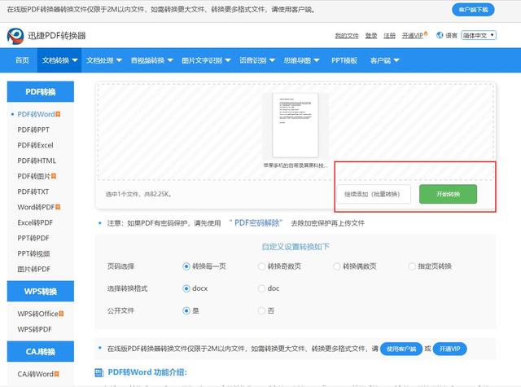
Task: Click the 登录 link
Action: tap(371, 36)
